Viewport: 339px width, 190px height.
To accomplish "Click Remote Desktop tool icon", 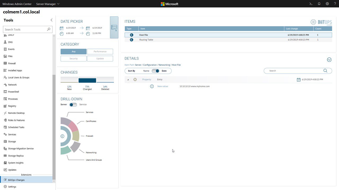I will pyautogui.click(x=5, y=113).
